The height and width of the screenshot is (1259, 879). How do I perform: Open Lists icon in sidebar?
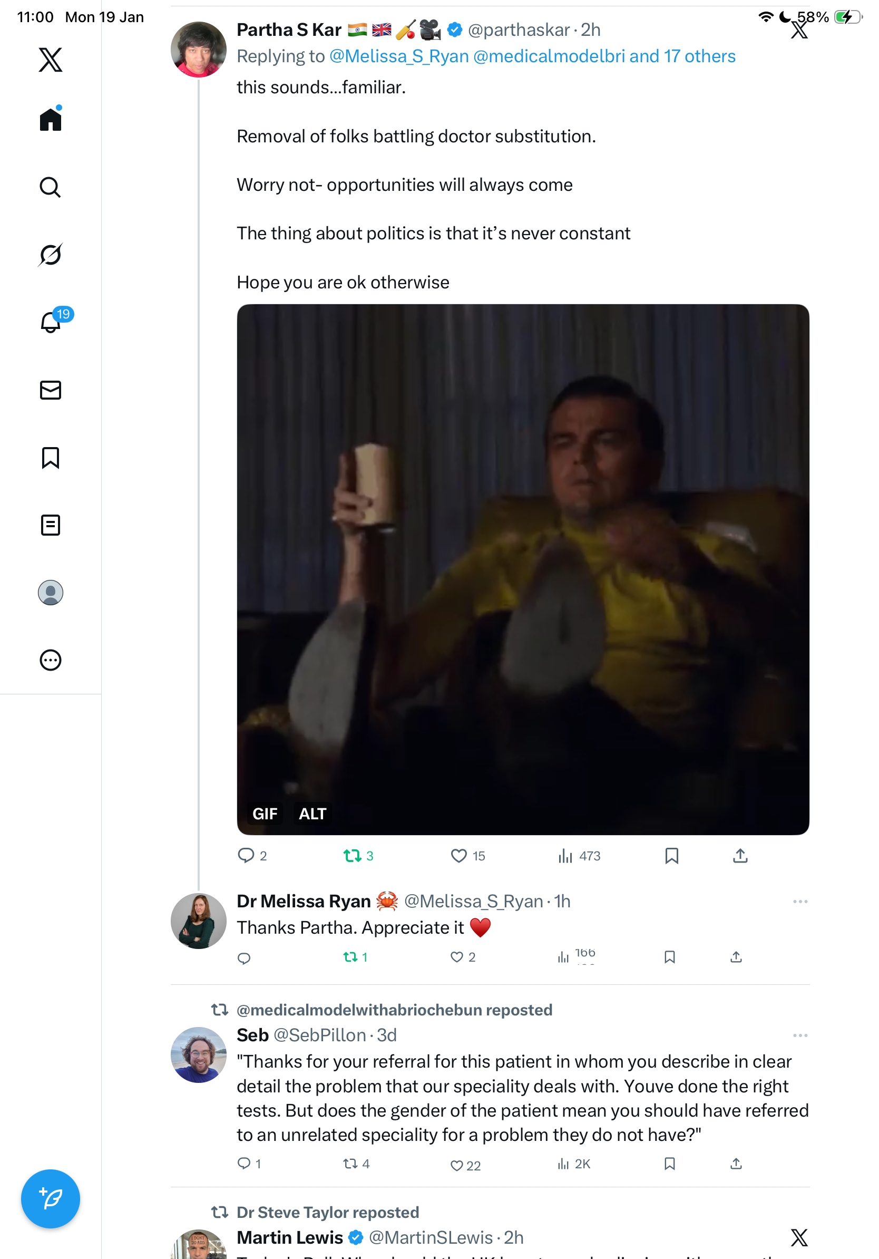pyautogui.click(x=51, y=525)
